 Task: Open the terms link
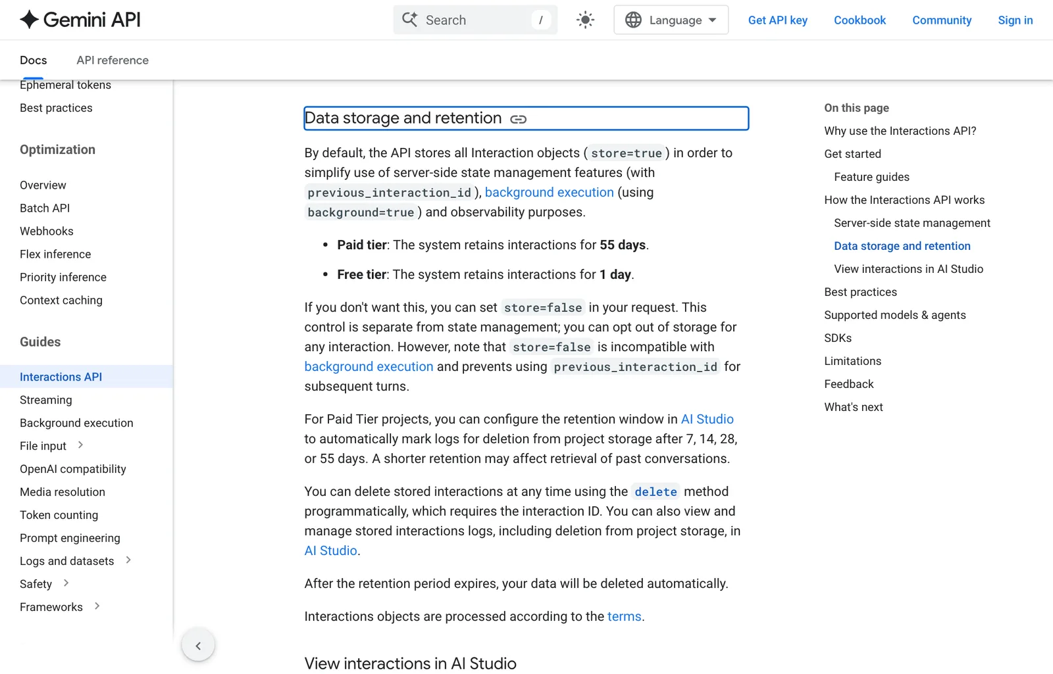624,616
